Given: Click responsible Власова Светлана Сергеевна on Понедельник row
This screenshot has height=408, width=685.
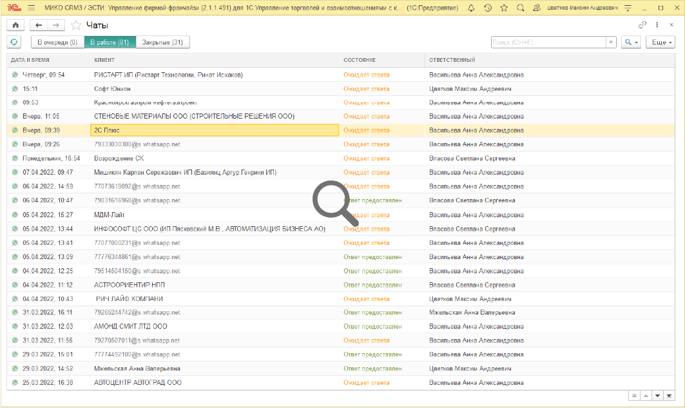Looking at the screenshot, I should (x=472, y=158).
